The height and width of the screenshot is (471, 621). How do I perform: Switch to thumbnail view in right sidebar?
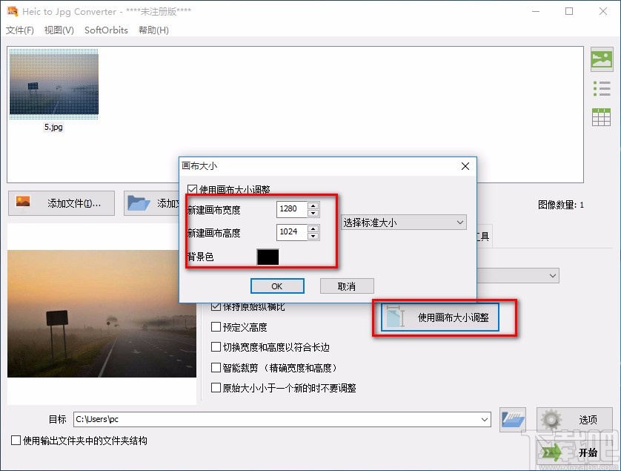pyautogui.click(x=601, y=59)
